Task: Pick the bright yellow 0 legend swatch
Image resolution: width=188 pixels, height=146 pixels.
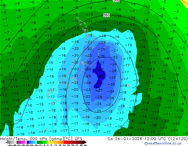Action: pyautogui.click(x=48, y=142)
